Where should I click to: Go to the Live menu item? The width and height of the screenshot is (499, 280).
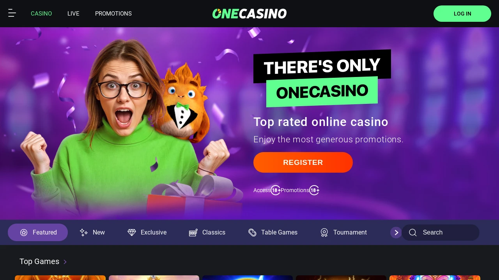coord(73,14)
